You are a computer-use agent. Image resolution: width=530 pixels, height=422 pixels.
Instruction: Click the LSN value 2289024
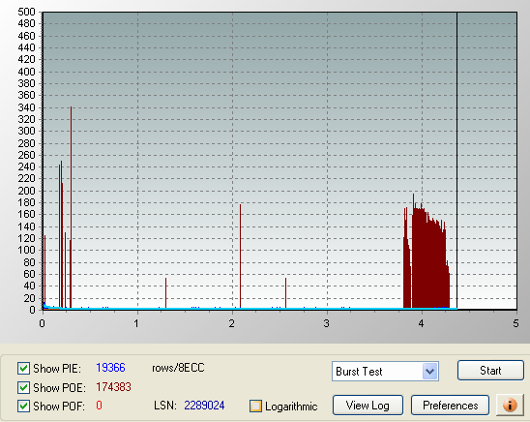coord(204,406)
